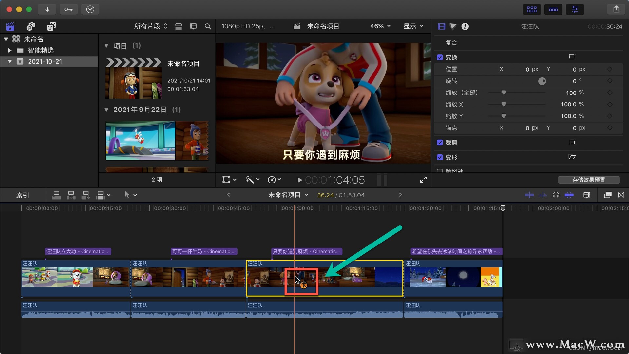Open the Titles and Generators sidebar
This screenshot has height=354, width=629.
click(x=51, y=26)
